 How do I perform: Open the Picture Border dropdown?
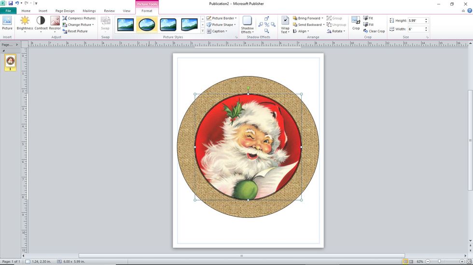(222, 18)
